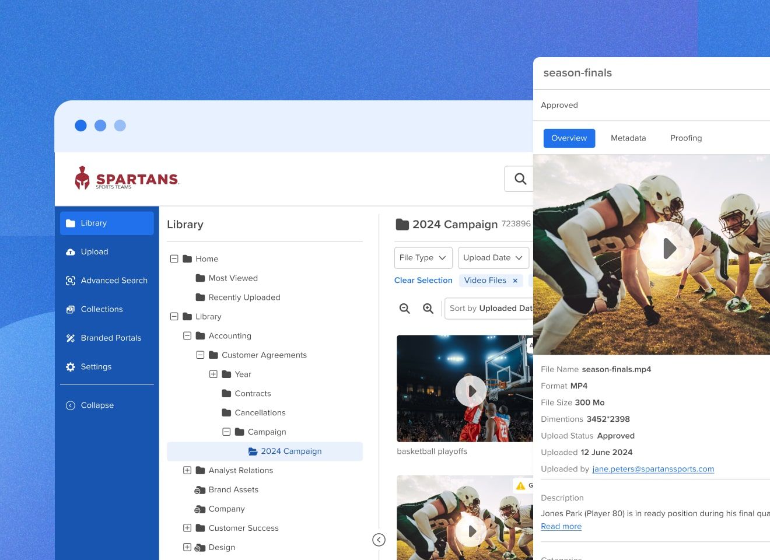Viewport: 770px width, 560px height.
Task: Play the football video thumbnail below basketball
Action: pyautogui.click(x=471, y=531)
